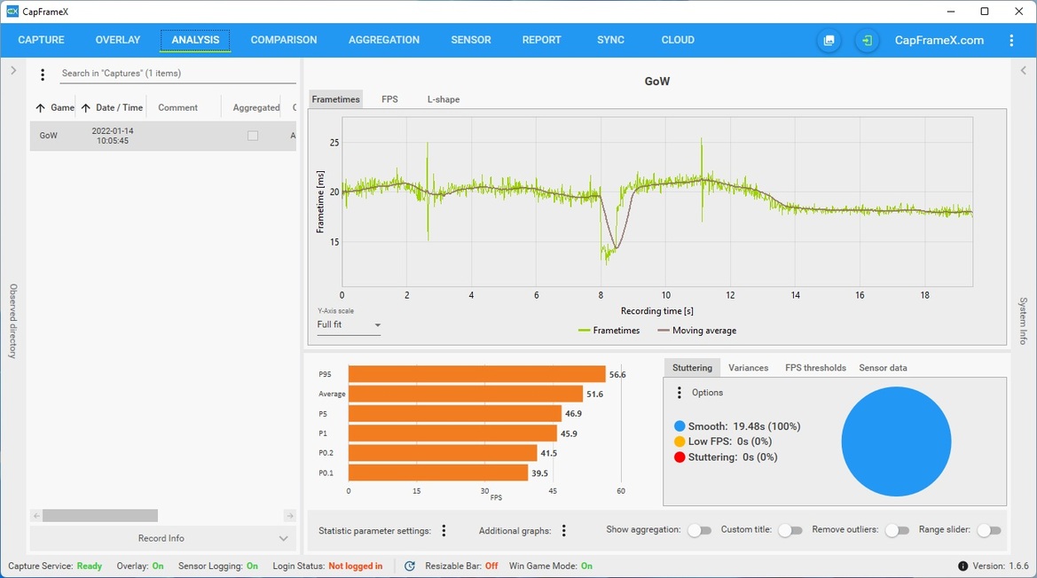
Task: Expand the Observed directory panel arrow
Action: click(13, 70)
